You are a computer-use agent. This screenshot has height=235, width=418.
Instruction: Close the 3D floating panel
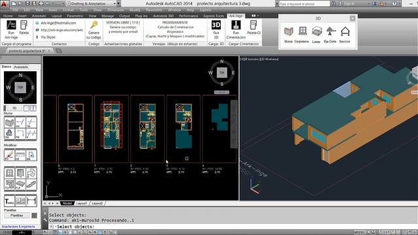pyautogui.click(x=353, y=18)
